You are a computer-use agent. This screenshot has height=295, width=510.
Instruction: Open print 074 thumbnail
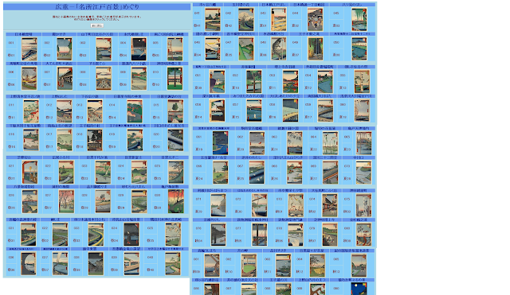pos(330,205)
